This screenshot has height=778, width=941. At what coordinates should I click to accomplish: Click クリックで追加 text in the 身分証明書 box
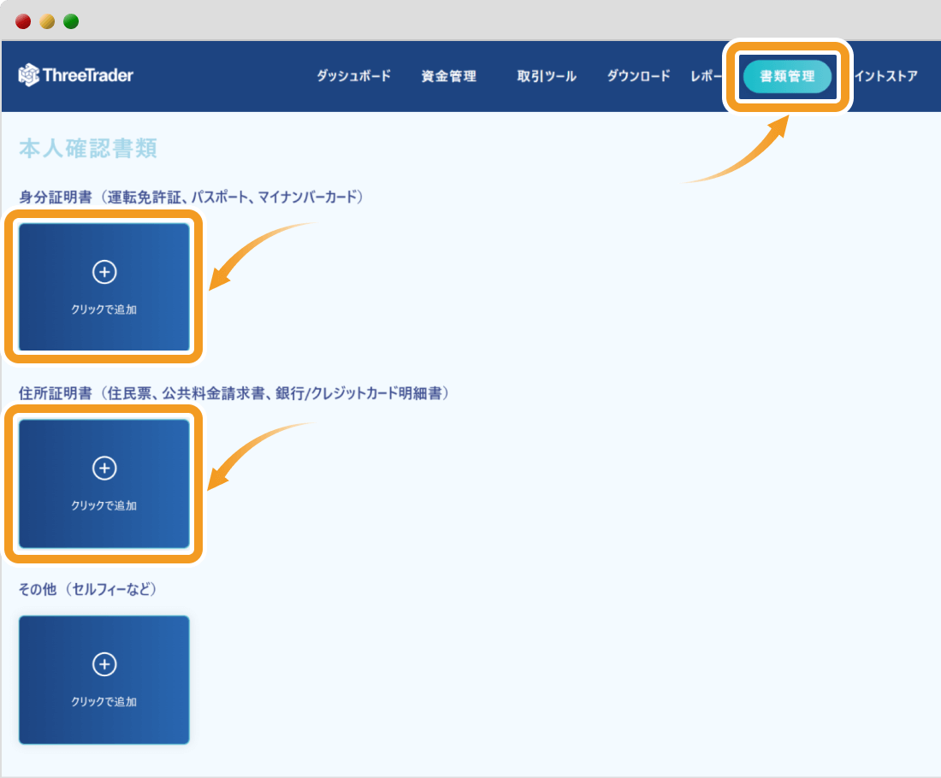click(104, 309)
